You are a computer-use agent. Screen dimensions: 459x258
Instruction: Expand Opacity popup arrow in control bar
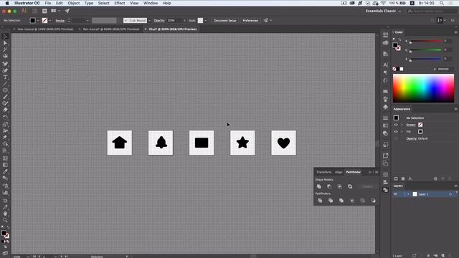185,21
